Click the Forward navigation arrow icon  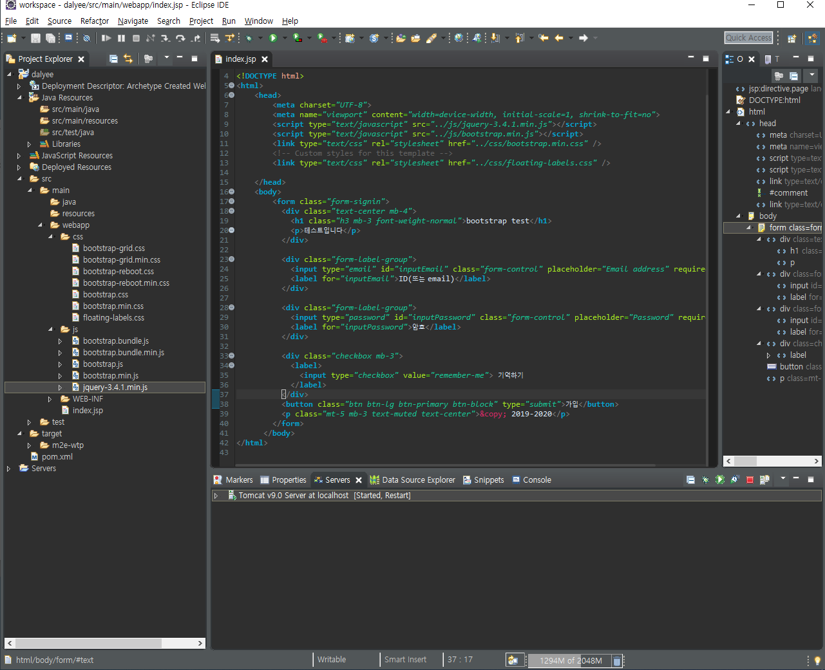tap(583, 38)
